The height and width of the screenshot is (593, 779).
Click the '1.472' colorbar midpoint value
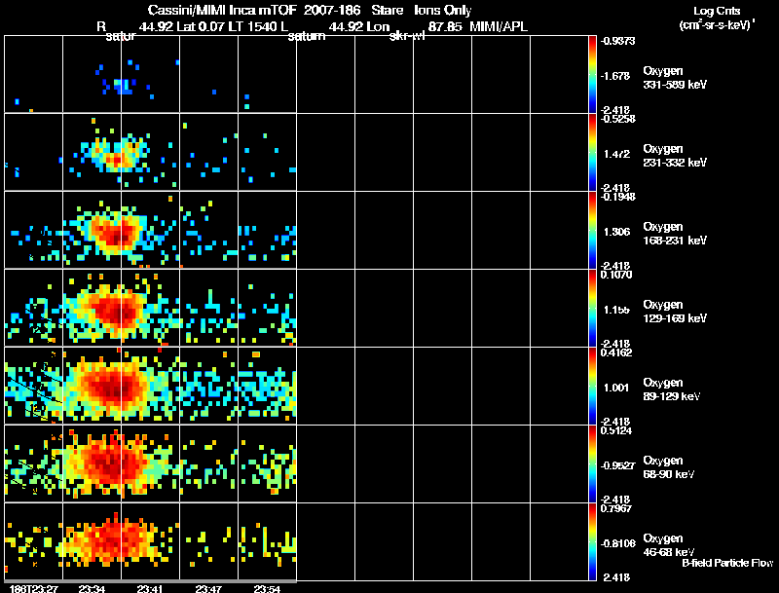pos(616,154)
